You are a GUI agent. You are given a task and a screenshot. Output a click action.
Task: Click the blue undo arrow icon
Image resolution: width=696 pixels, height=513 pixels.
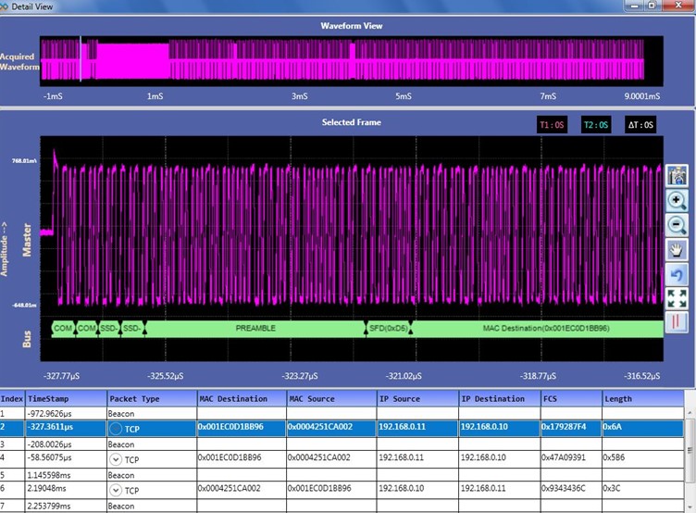(677, 274)
